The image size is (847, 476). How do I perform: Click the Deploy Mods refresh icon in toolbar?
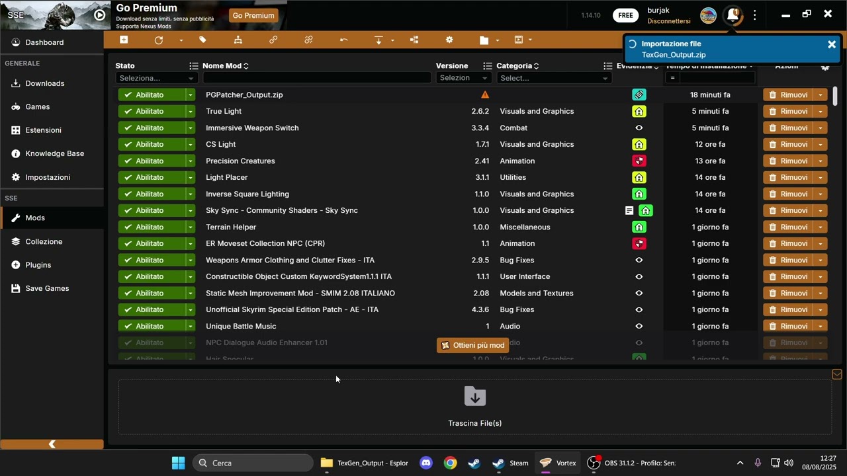pos(159,40)
